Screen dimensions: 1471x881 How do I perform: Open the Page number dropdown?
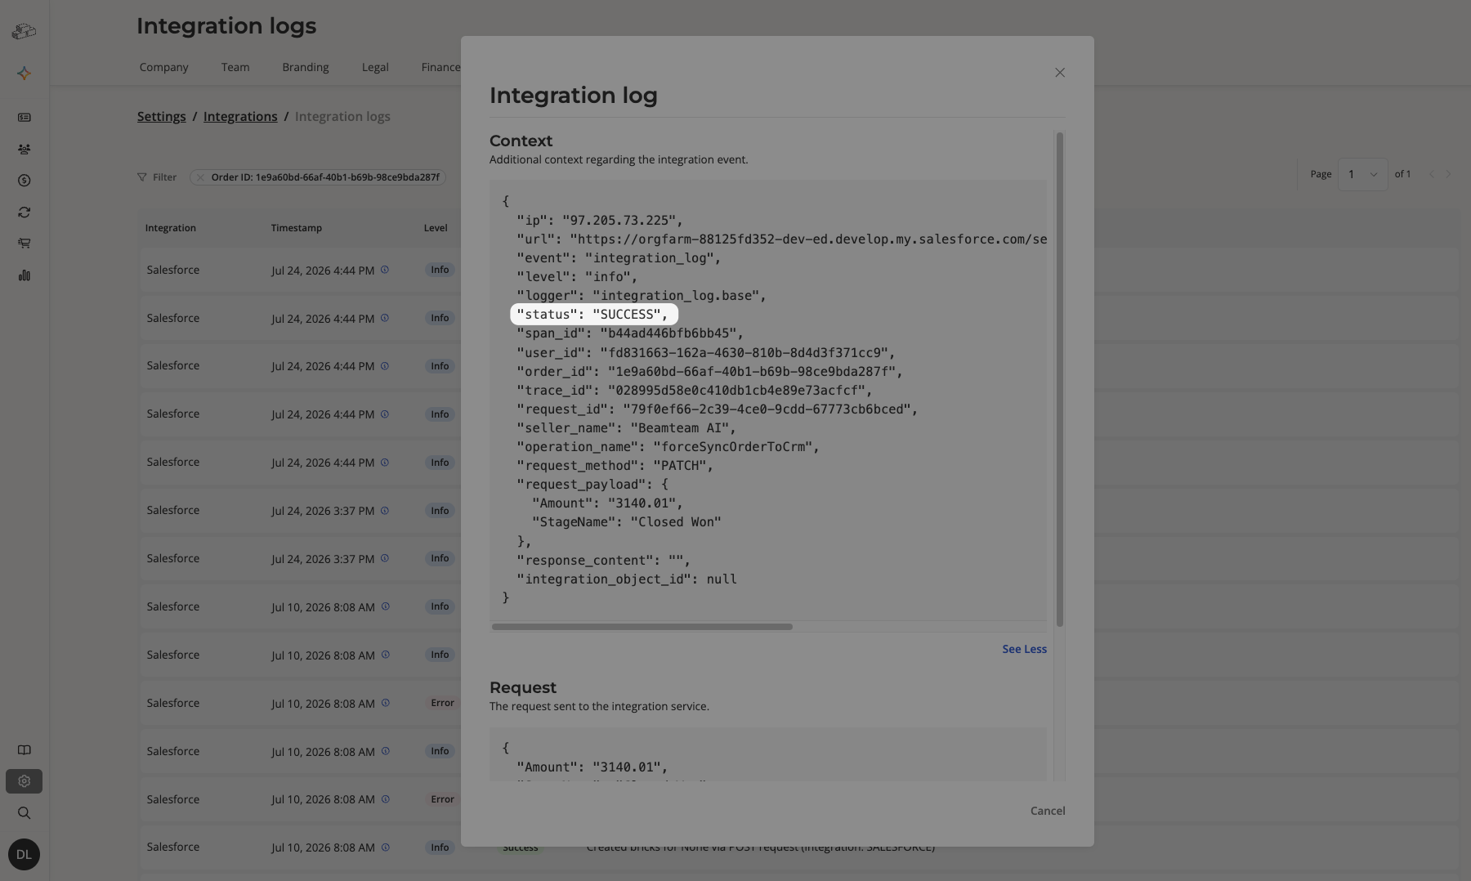coord(1362,174)
